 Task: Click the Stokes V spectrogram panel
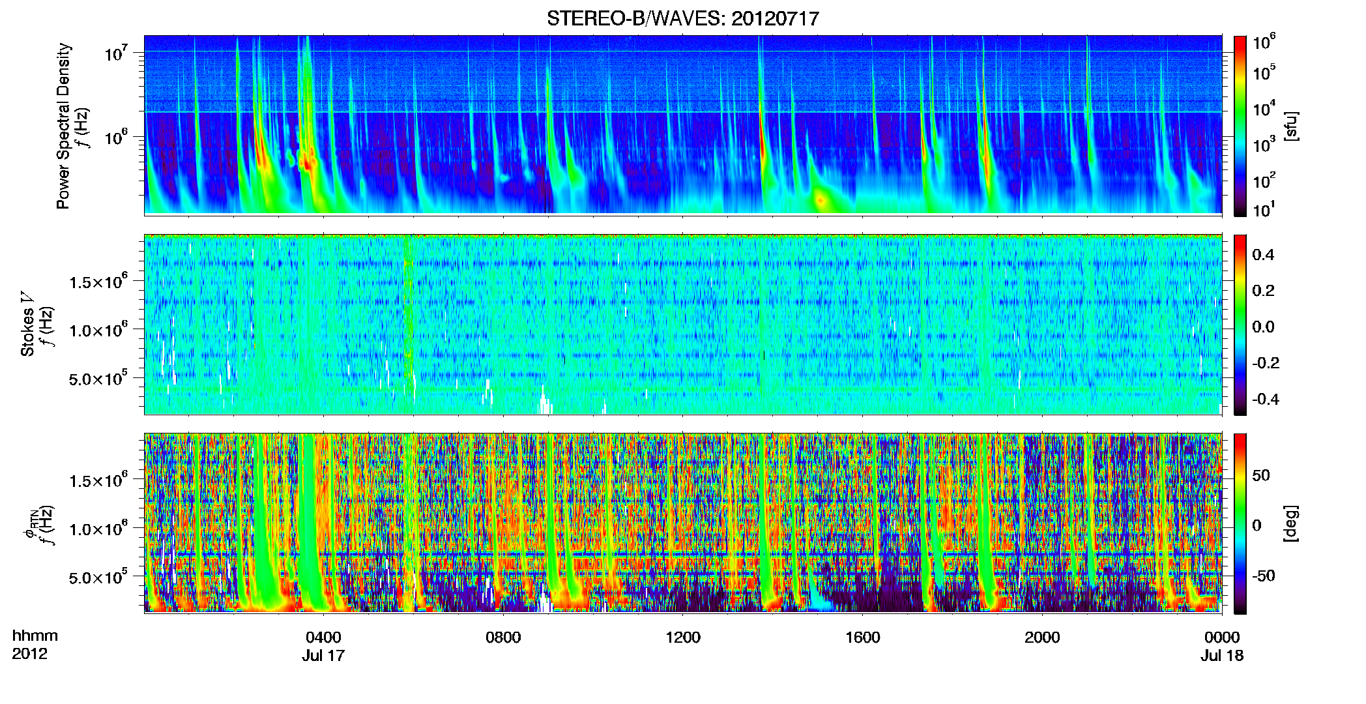point(683,325)
